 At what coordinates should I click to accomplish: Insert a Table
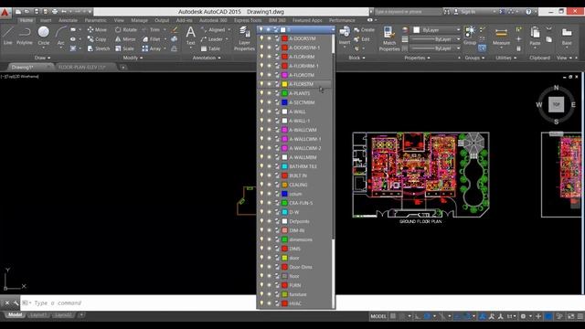(x=210, y=48)
